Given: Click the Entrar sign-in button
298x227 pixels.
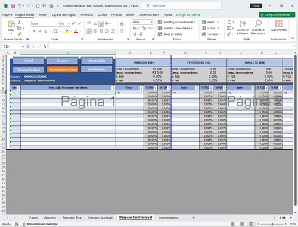Looking at the screenshot, I should coord(256,6).
